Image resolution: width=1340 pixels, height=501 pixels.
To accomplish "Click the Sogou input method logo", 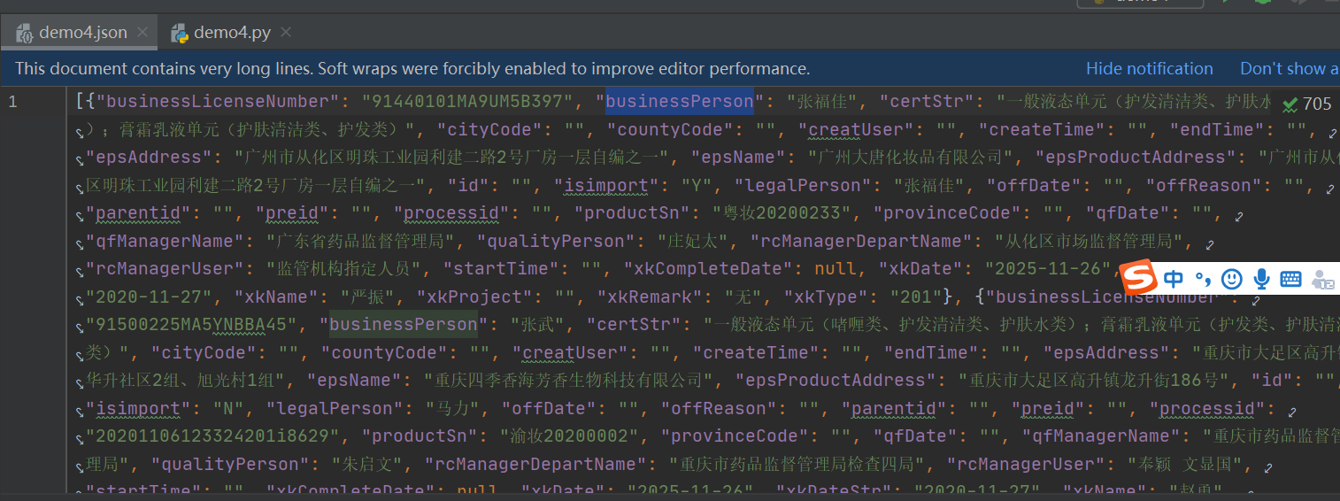I will tap(1139, 280).
